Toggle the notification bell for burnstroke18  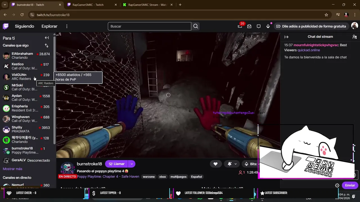[x=229, y=164]
